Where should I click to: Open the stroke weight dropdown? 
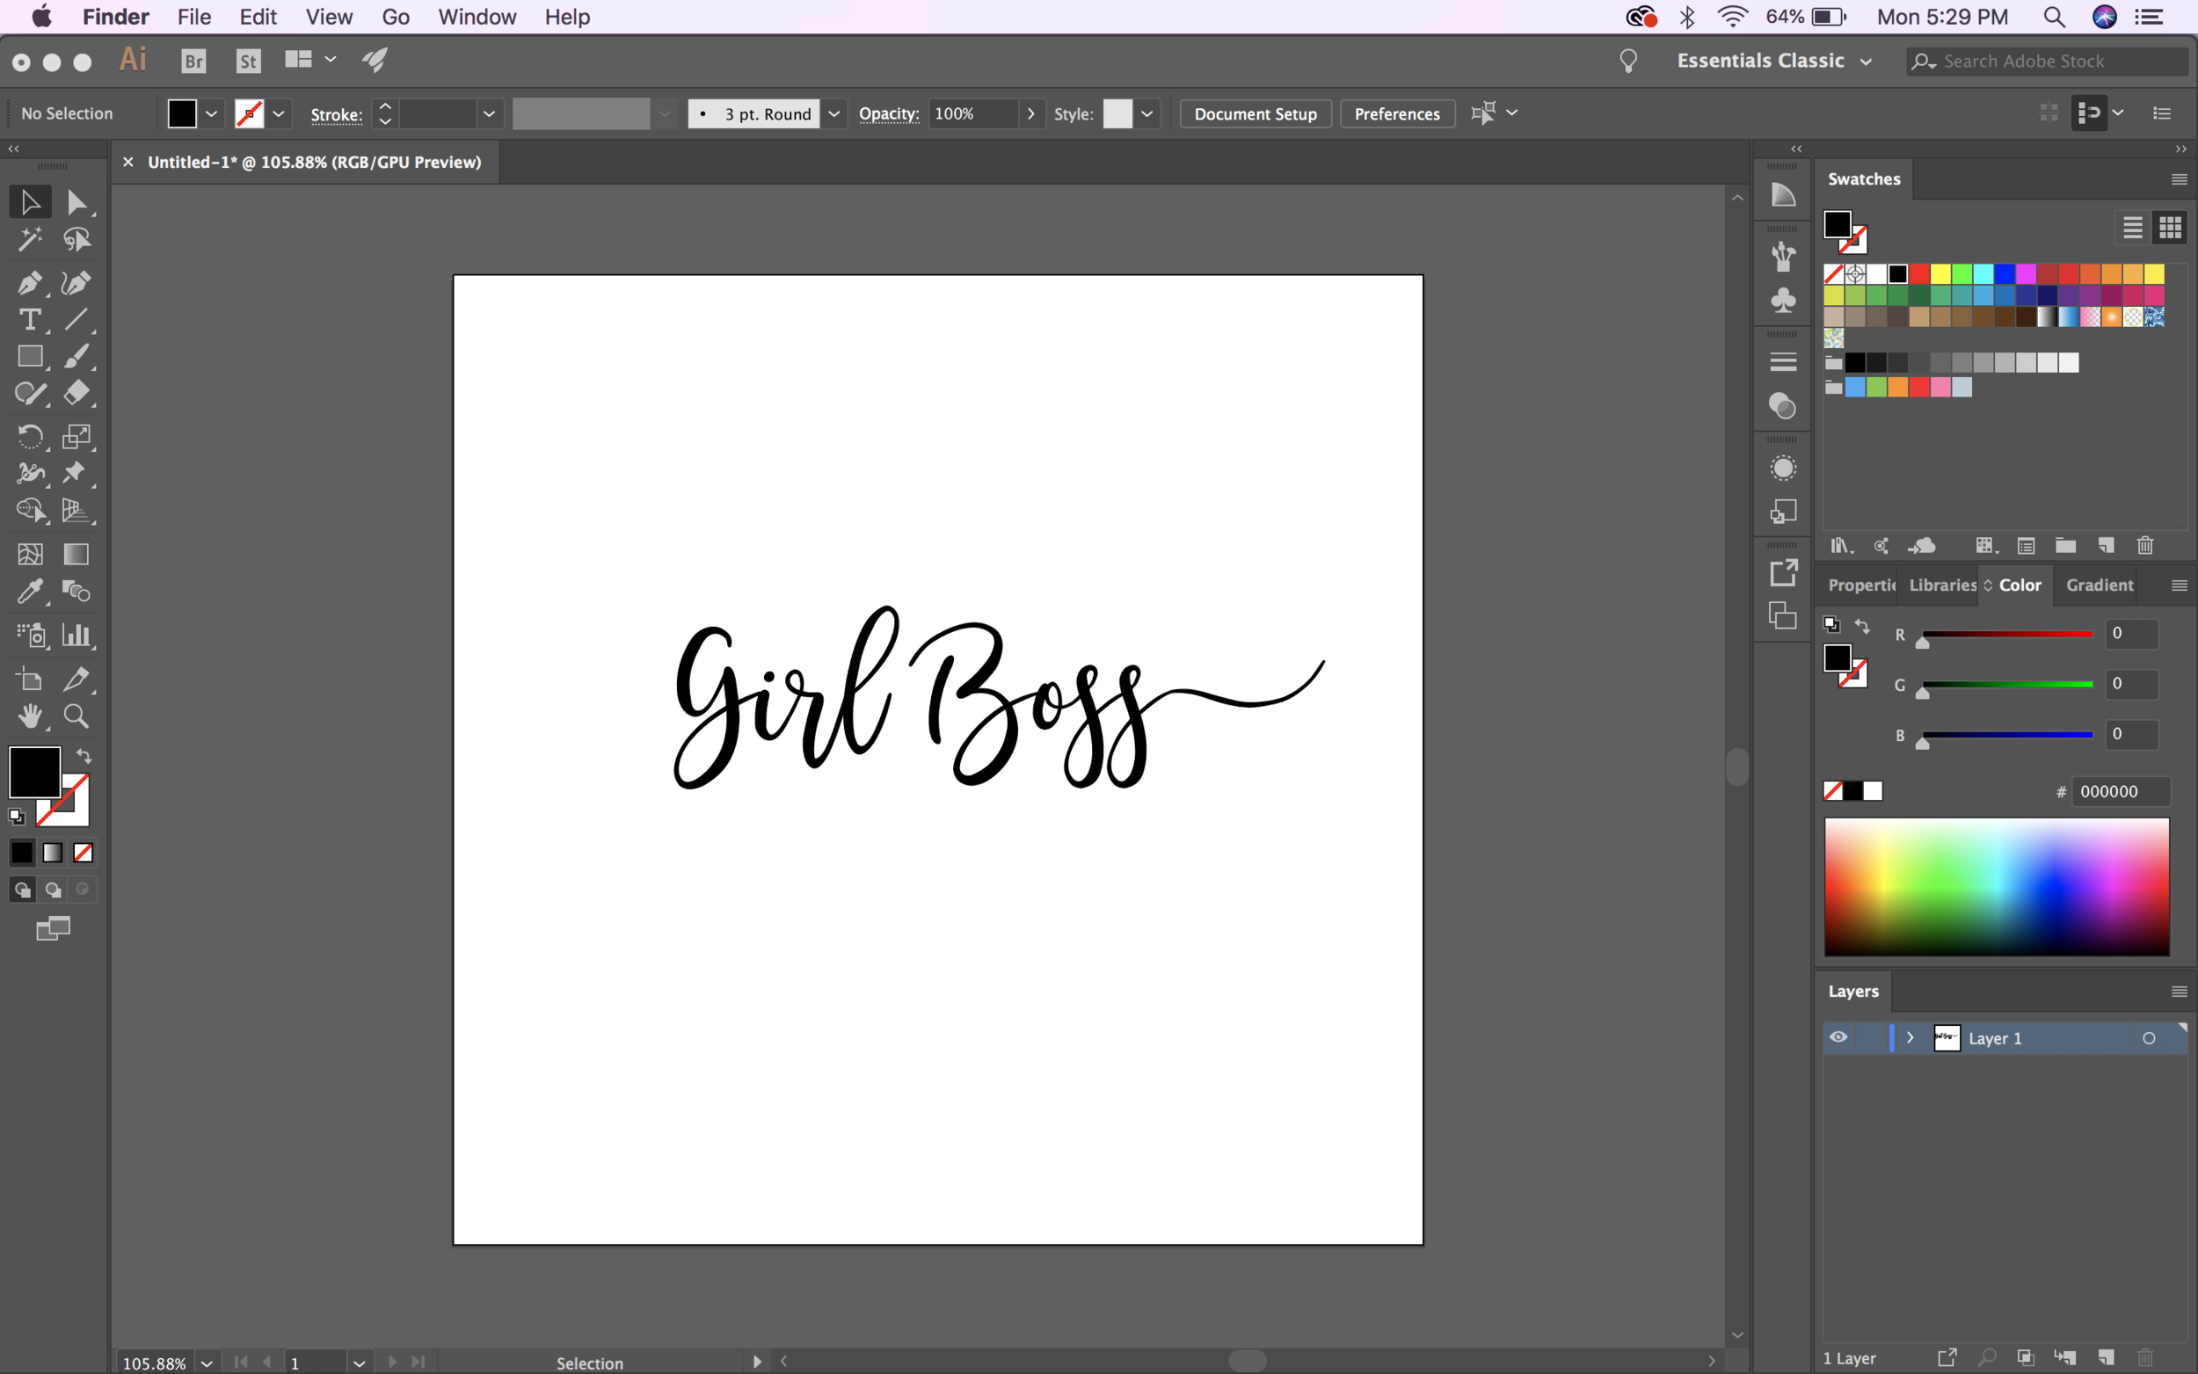(489, 113)
